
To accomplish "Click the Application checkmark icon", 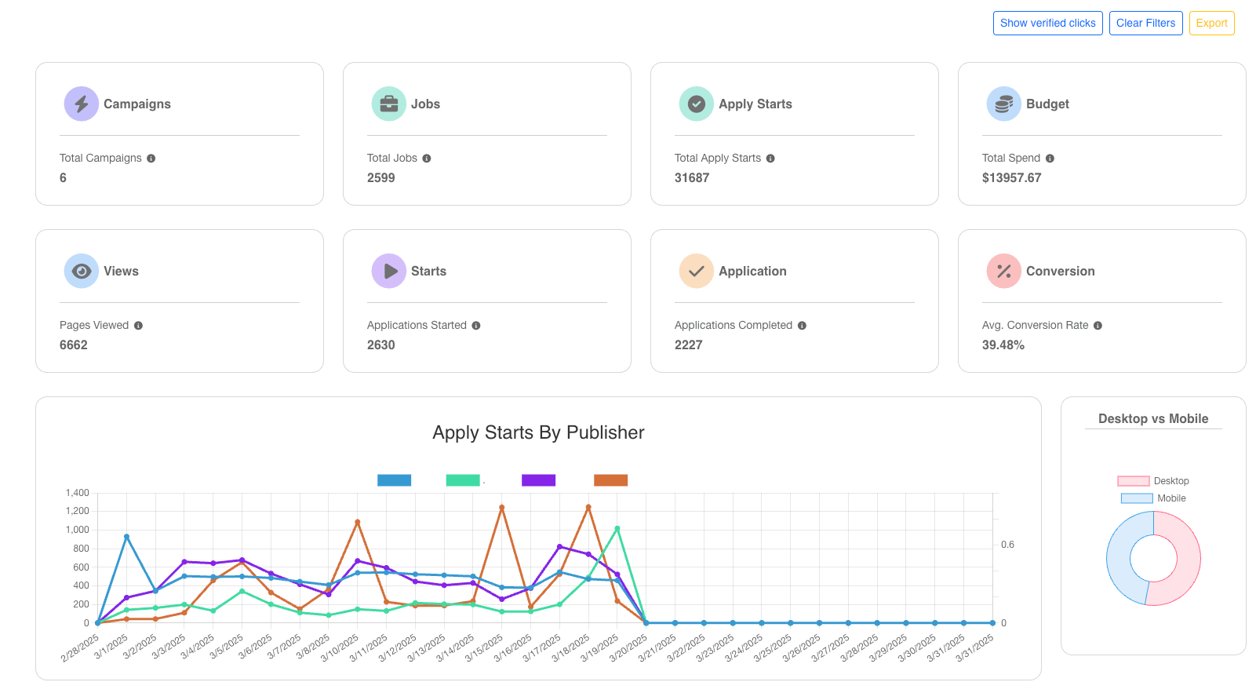I will [x=696, y=271].
